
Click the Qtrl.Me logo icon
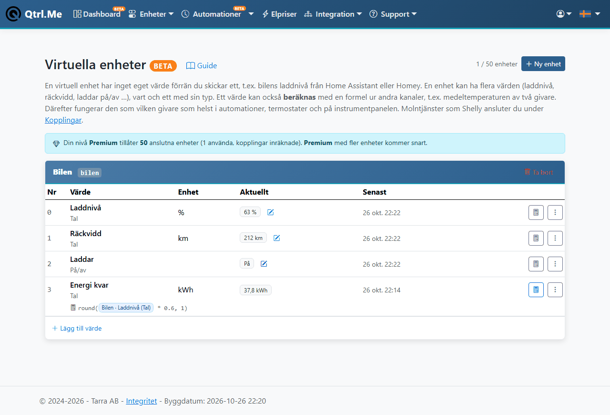pos(14,14)
